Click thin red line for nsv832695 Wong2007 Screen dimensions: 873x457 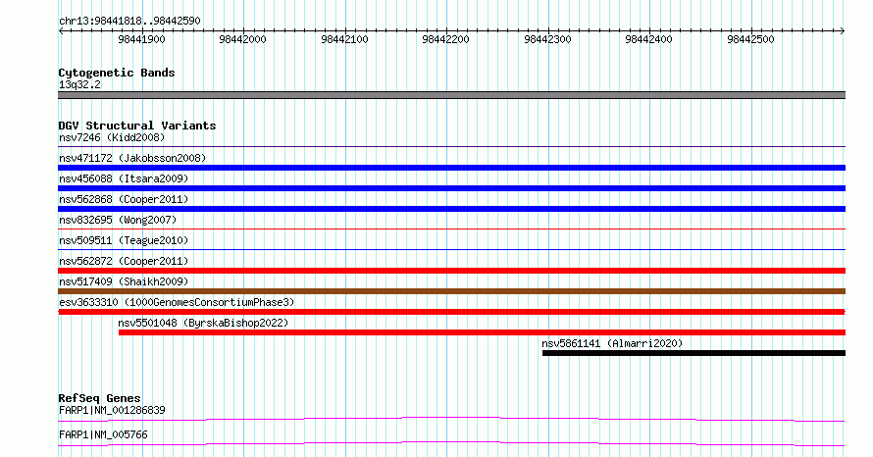[451, 229]
